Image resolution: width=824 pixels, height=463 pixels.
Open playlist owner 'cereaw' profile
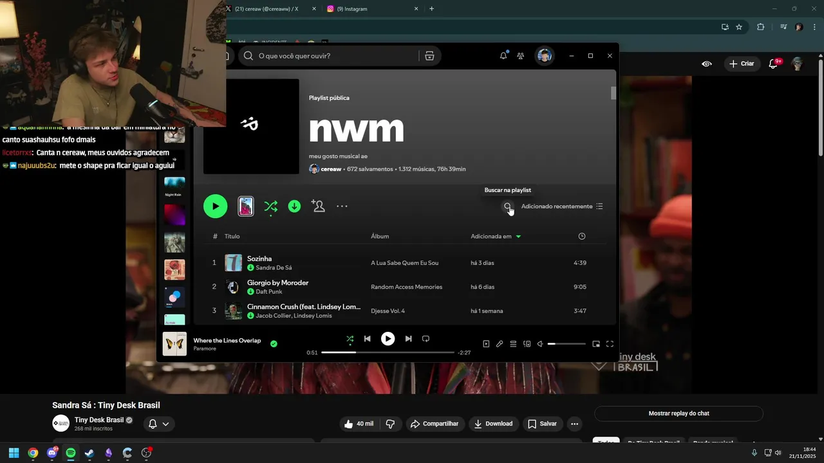pyautogui.click(x=331, y=169)
